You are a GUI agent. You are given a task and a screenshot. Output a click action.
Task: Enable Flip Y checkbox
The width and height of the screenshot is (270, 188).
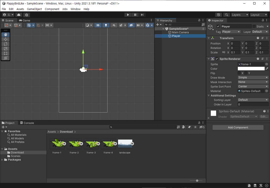pyautogui.click(x=246, y=73)
